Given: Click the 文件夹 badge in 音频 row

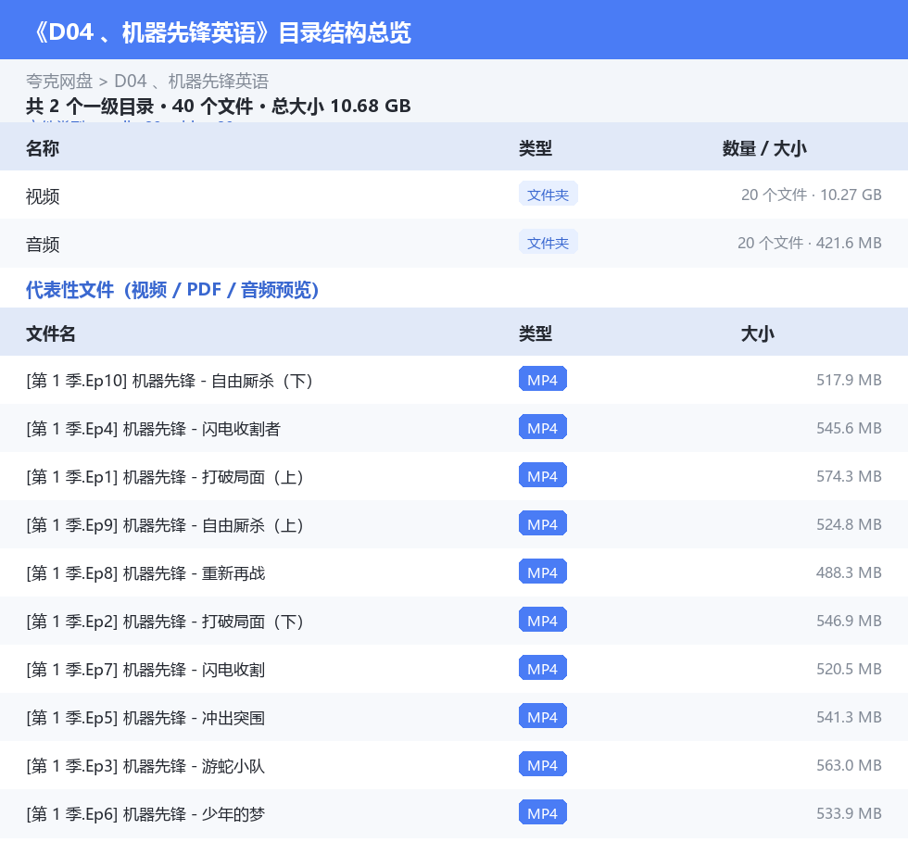Looking at the screenshot, I should click(x=548, y=243).
